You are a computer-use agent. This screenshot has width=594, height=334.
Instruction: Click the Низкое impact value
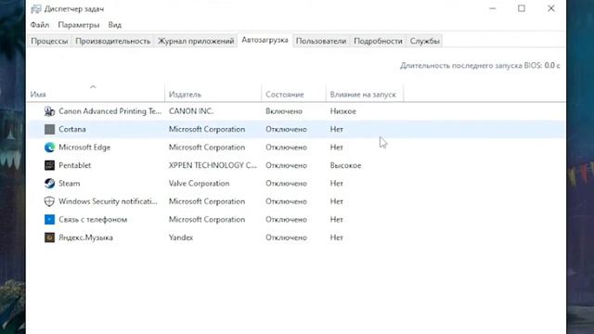343,111
